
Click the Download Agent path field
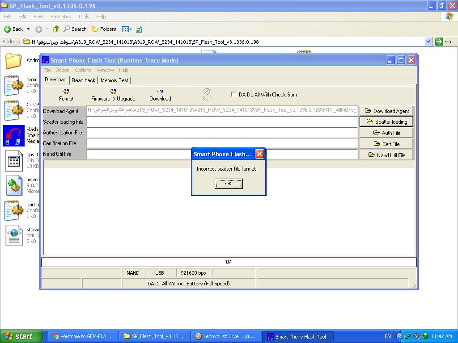222,111
